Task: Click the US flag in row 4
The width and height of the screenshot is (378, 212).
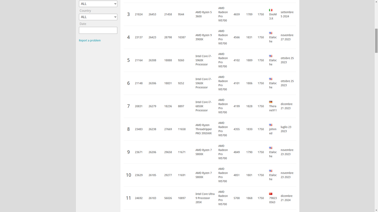Action: pos(271,33)
